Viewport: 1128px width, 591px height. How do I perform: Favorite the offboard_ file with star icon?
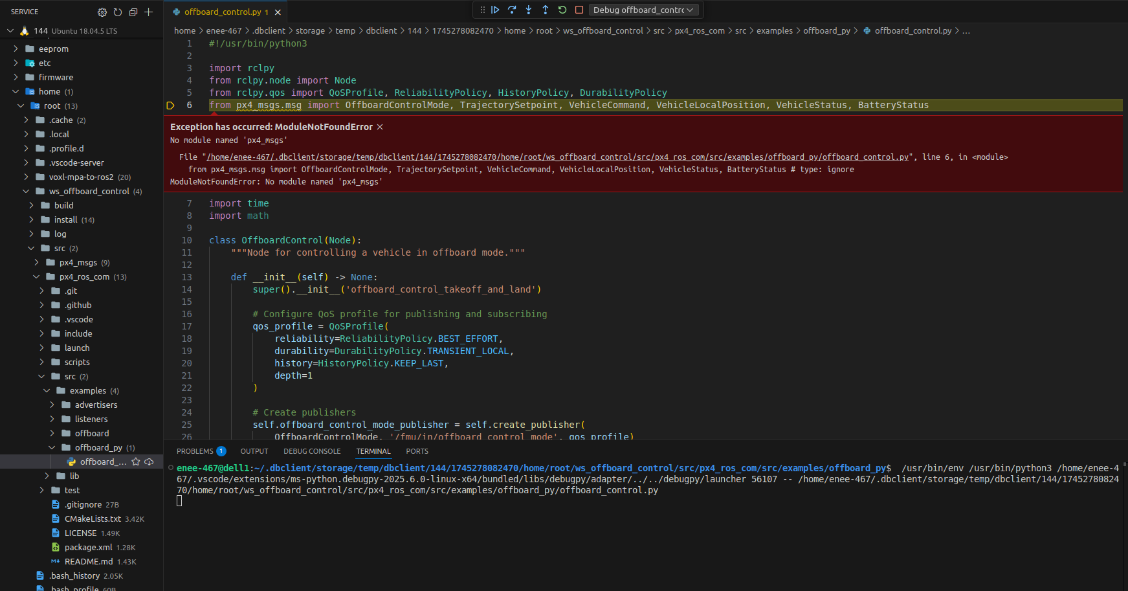(136, 462)
